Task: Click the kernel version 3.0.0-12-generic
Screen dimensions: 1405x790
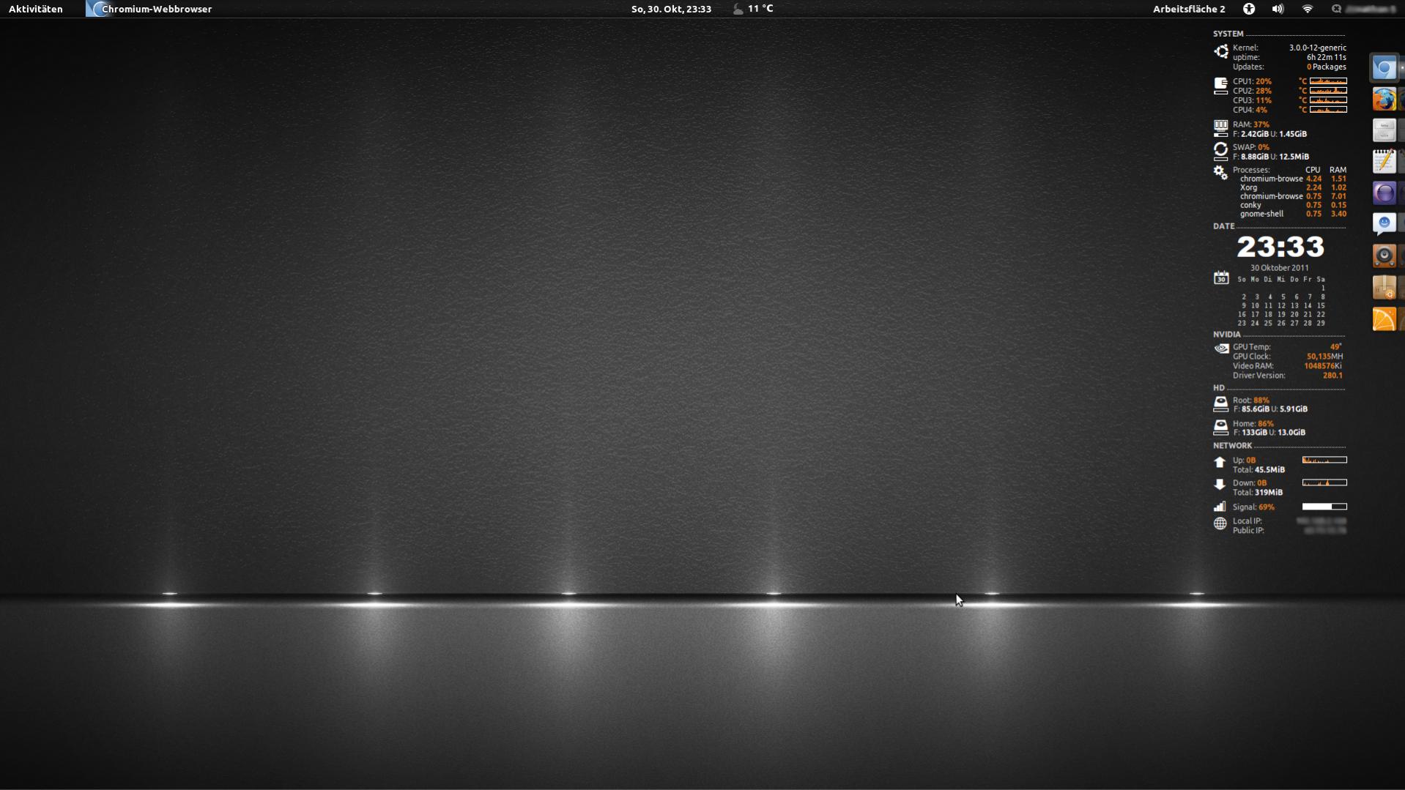Action: tap(1318, 48)
